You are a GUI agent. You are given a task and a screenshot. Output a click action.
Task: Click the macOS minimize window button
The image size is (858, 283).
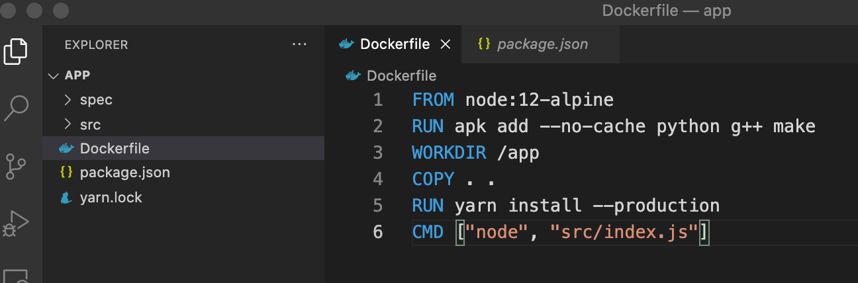point(36,11)
